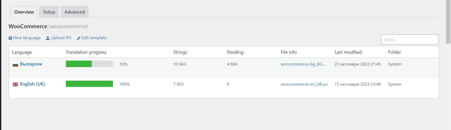The height and width of the screenshot is (130, 451).
Task: Sort by the Translation progress column header
Action: [x=86, y=52]
